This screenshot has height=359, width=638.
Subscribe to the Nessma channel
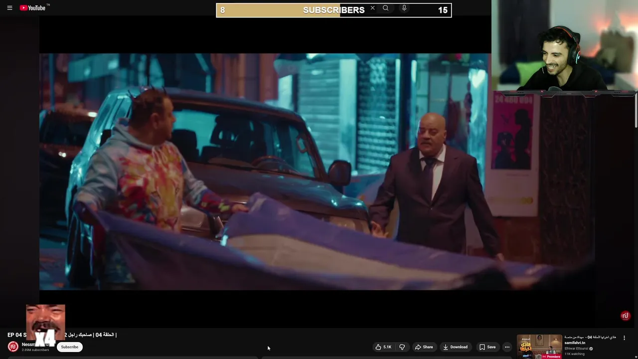(x=69, y=347)
